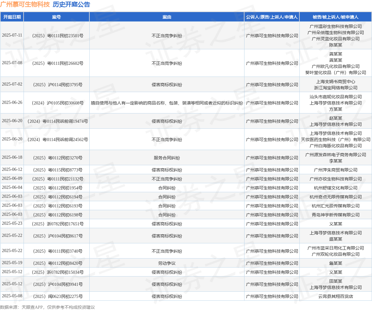The image size is (372, 310).
Task: Click case number 闽0623民初2275号
Action: click(x=58, y=296)
